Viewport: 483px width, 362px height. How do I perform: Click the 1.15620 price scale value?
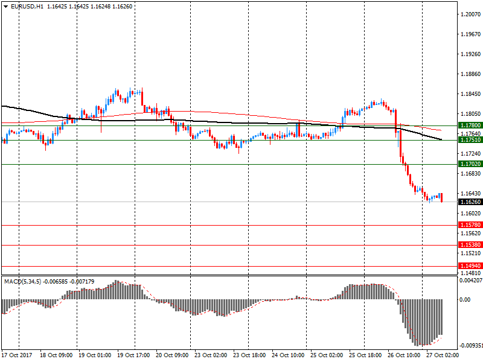[x=471, y=233]
